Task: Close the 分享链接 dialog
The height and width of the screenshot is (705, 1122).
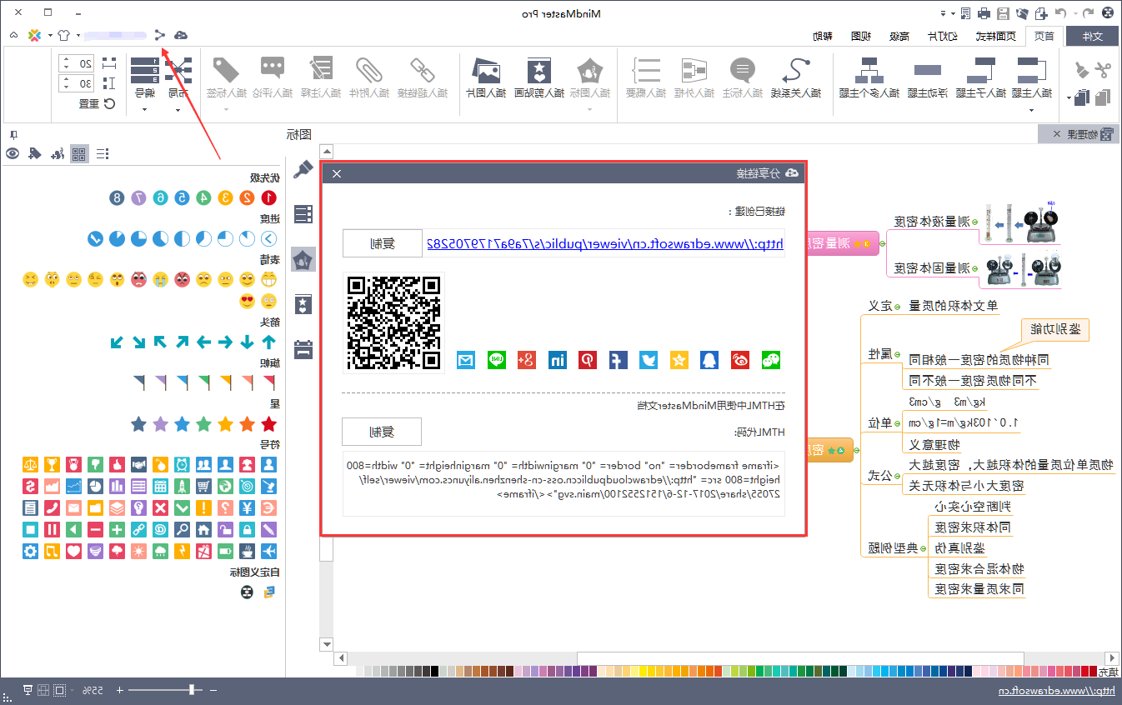Action: coord(336,173)
